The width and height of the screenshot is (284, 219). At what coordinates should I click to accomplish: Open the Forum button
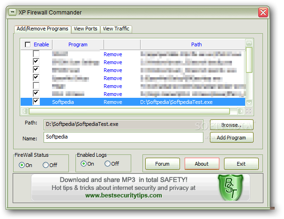click(x=163, y=164)
